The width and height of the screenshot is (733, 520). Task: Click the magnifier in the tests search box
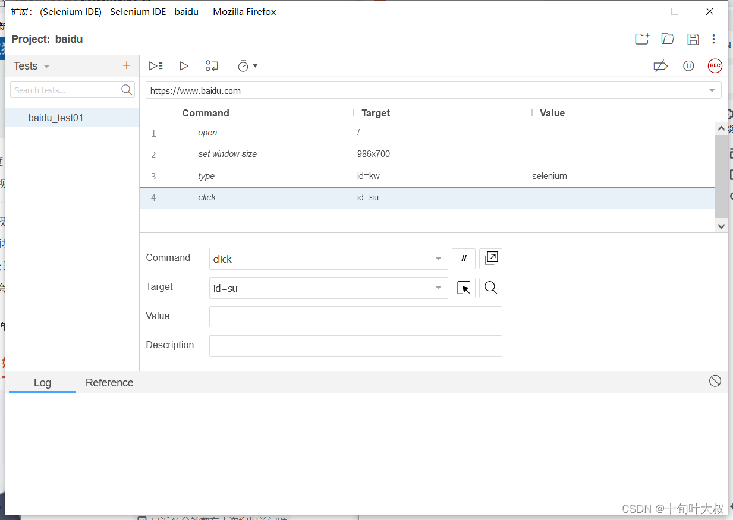click(x=127, y=90)
